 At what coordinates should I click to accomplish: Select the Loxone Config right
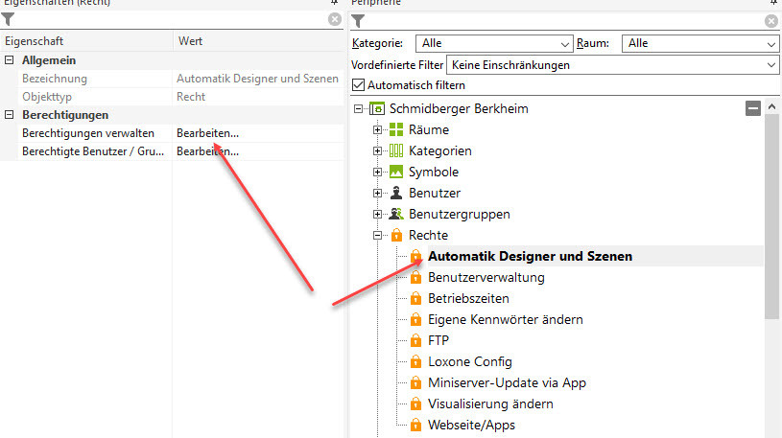[470, 361]
